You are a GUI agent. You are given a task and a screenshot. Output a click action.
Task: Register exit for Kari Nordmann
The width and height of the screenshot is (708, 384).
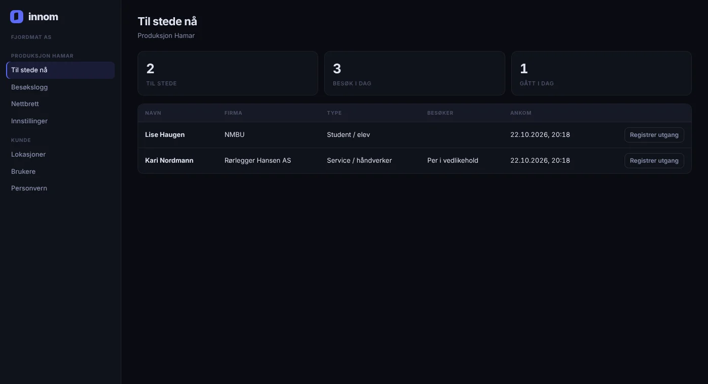[x=654, y=161]
